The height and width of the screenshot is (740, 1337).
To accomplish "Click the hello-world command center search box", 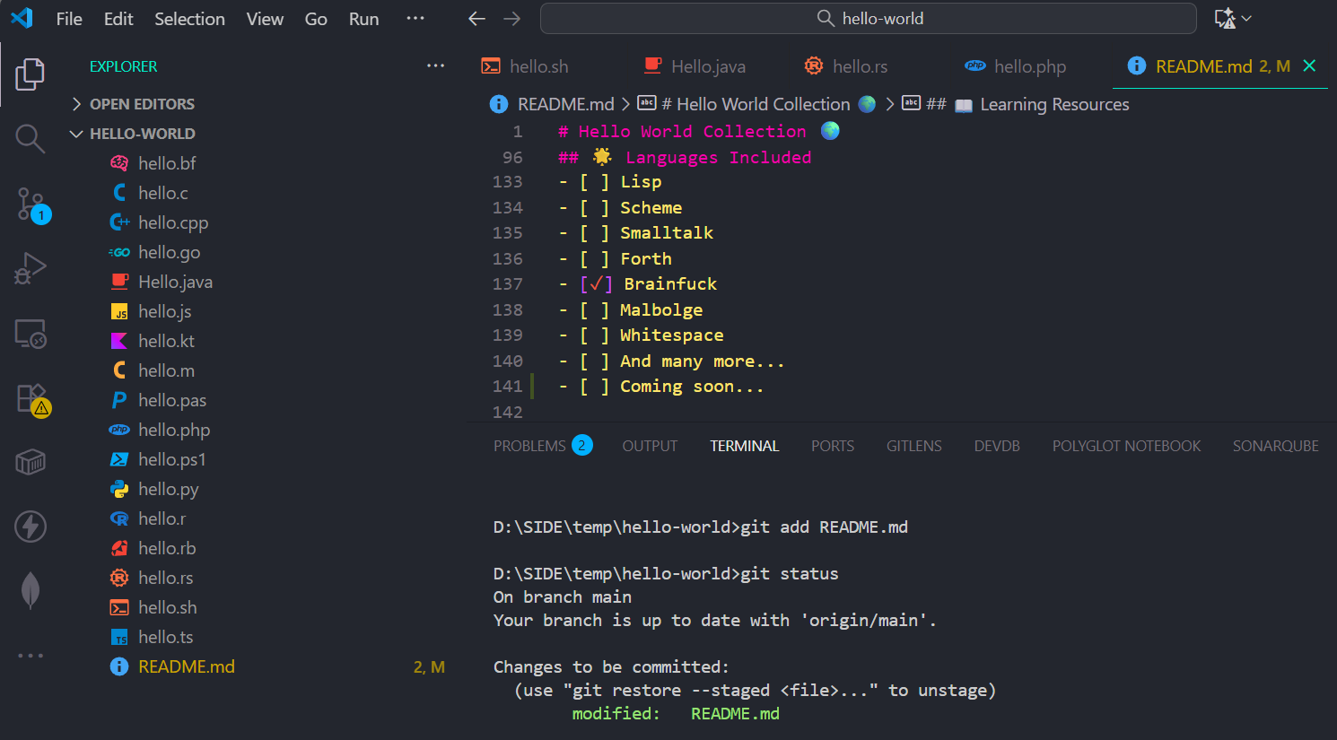I will click(x=868, y=19).
